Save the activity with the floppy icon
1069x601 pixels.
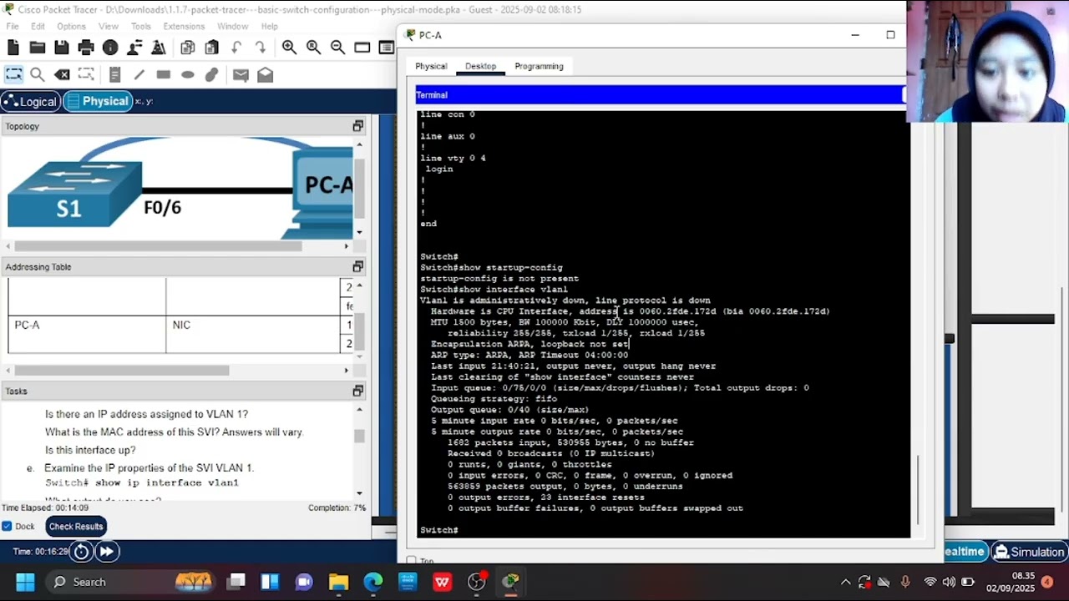62,48
